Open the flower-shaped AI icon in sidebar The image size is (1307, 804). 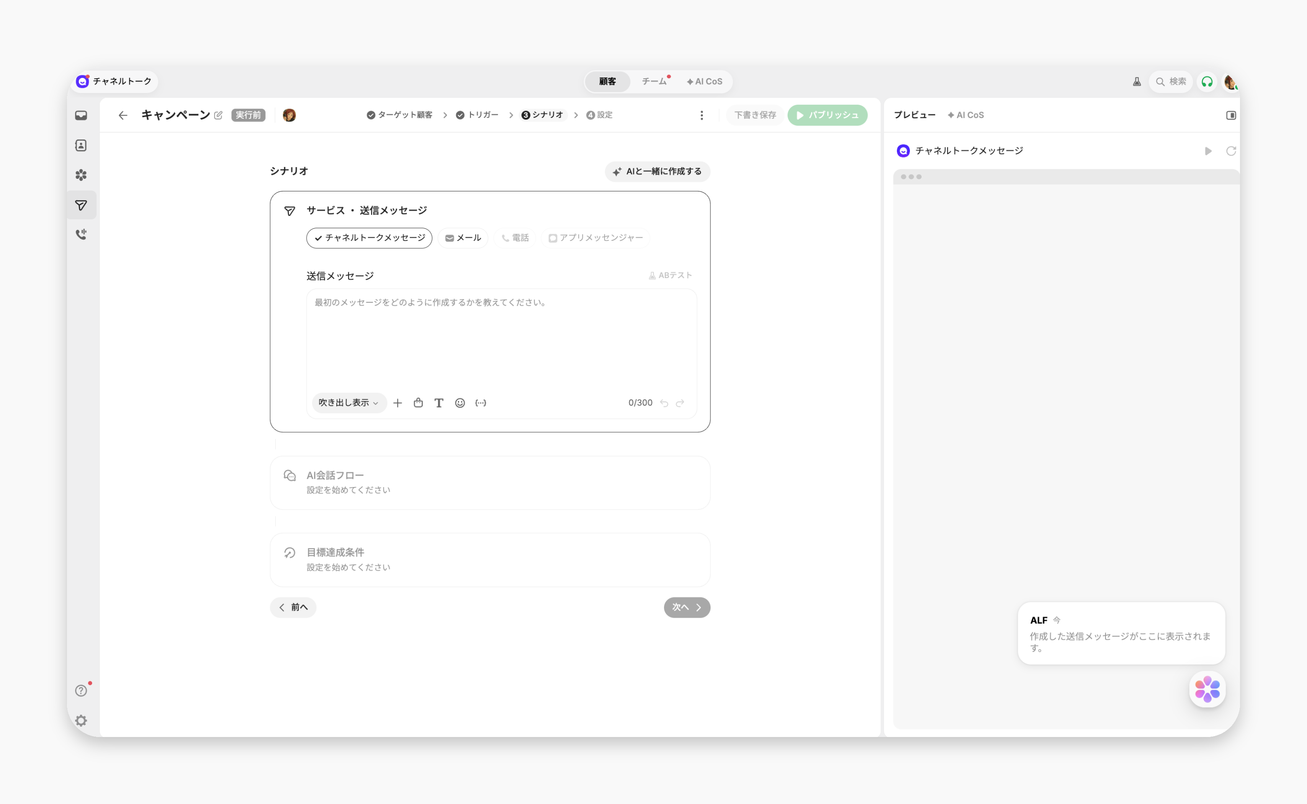81,175
